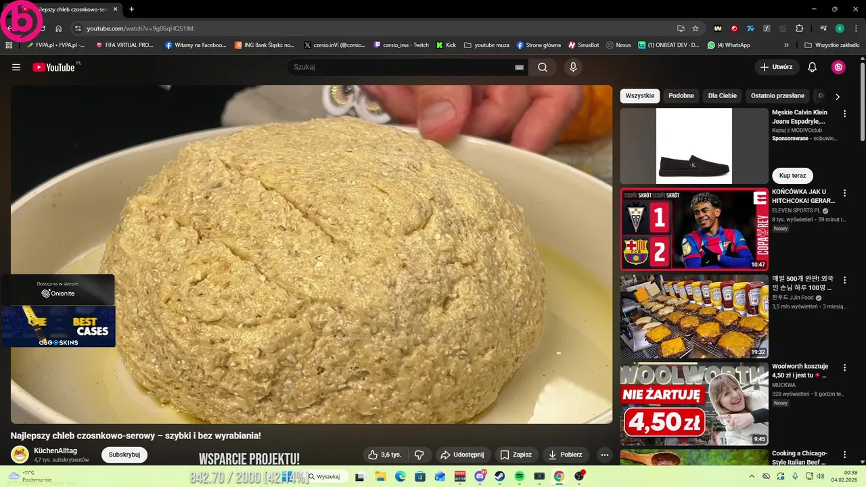Image resolution: width=866 pixels, height=487 pixels.
Task: Open the YouTube guide hamburger menu
Action: 16,67
